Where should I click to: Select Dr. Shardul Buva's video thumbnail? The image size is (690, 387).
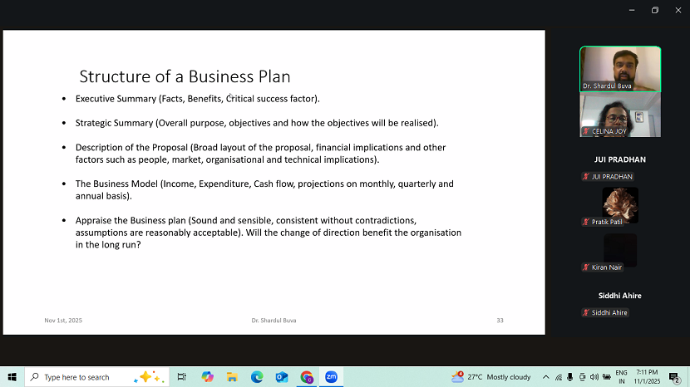tap(620, 69)
